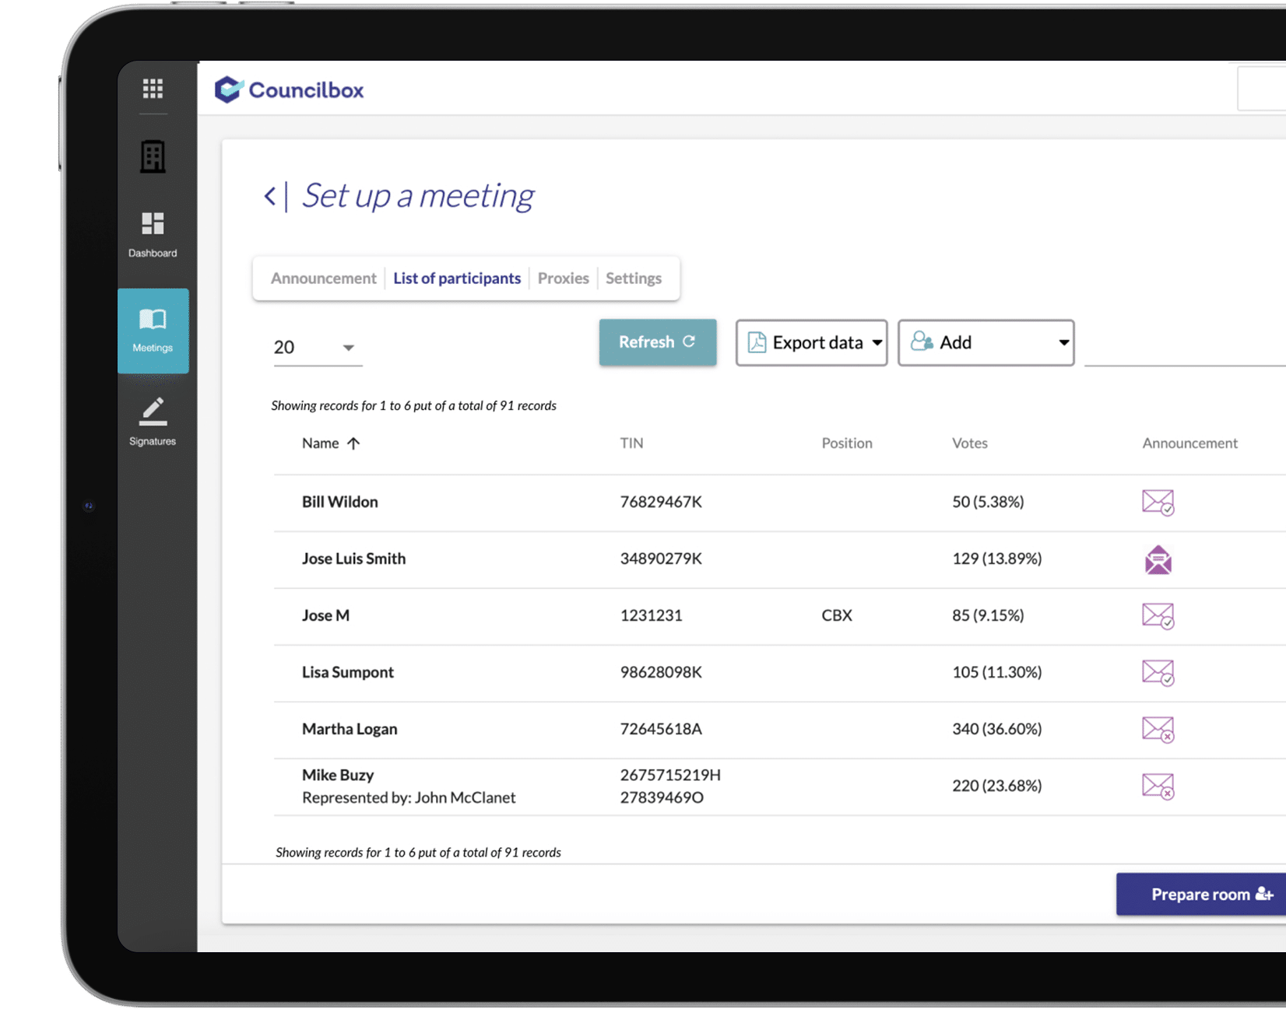Open the Export data dropdown
Image resolution: width=1286 pixels, height=1009 pixels.
tap(811, 343)
